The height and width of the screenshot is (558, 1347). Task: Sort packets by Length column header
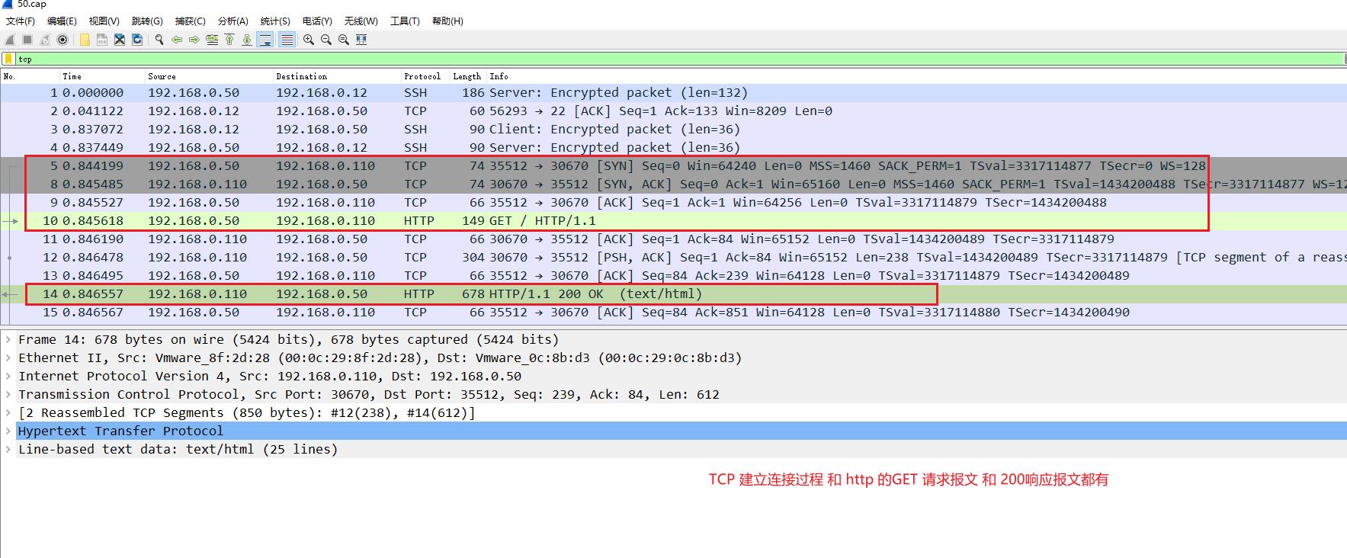[468, 76]
